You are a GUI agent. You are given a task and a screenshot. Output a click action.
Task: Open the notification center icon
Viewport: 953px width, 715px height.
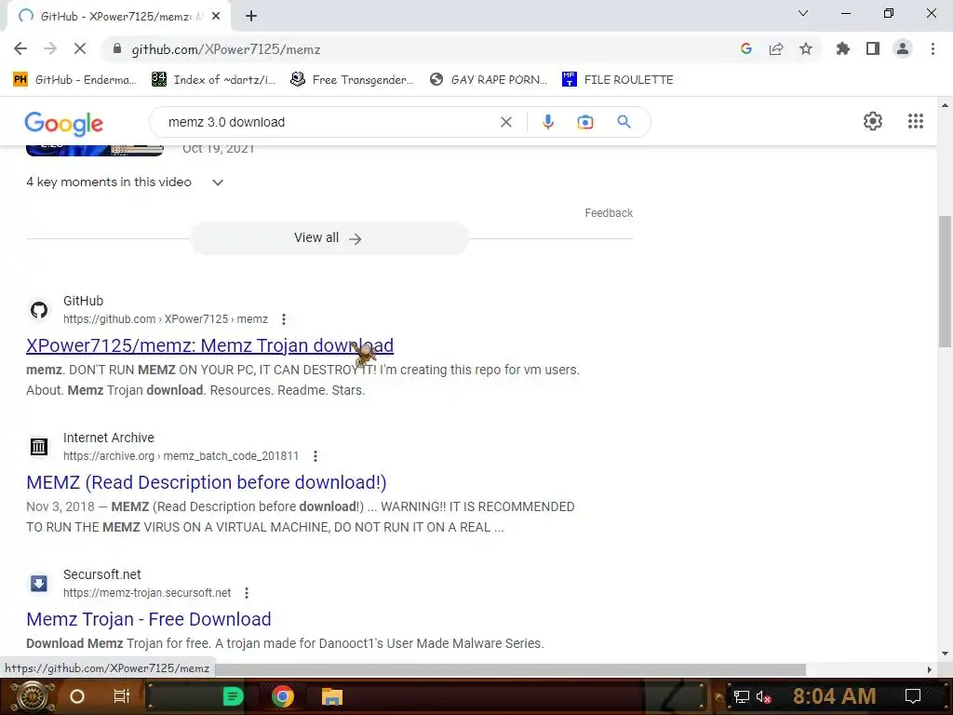pyautogui.click(x=912, y=696)
